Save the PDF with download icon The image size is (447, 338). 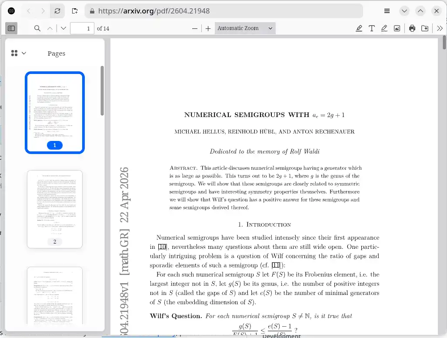tap(425, 28)
